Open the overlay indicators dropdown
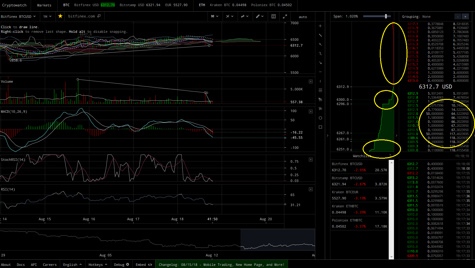The image size is (475, 268). tap(230, 16)
